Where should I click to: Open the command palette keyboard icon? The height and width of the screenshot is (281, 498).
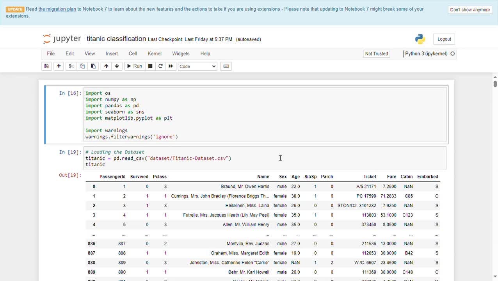[226, 66]
